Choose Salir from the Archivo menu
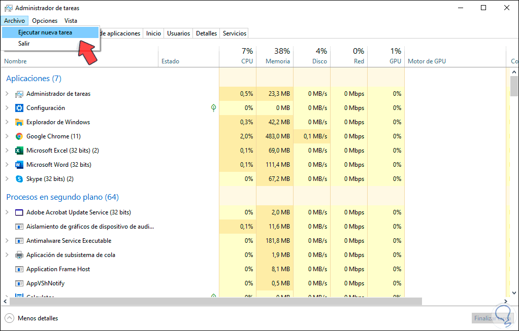This screenshot has width=519, height=331. coord(24,44)
